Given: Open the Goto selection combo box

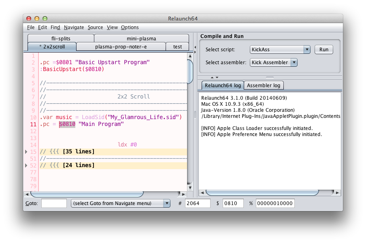Looking at the screenshot, I should tap(121, 203).
